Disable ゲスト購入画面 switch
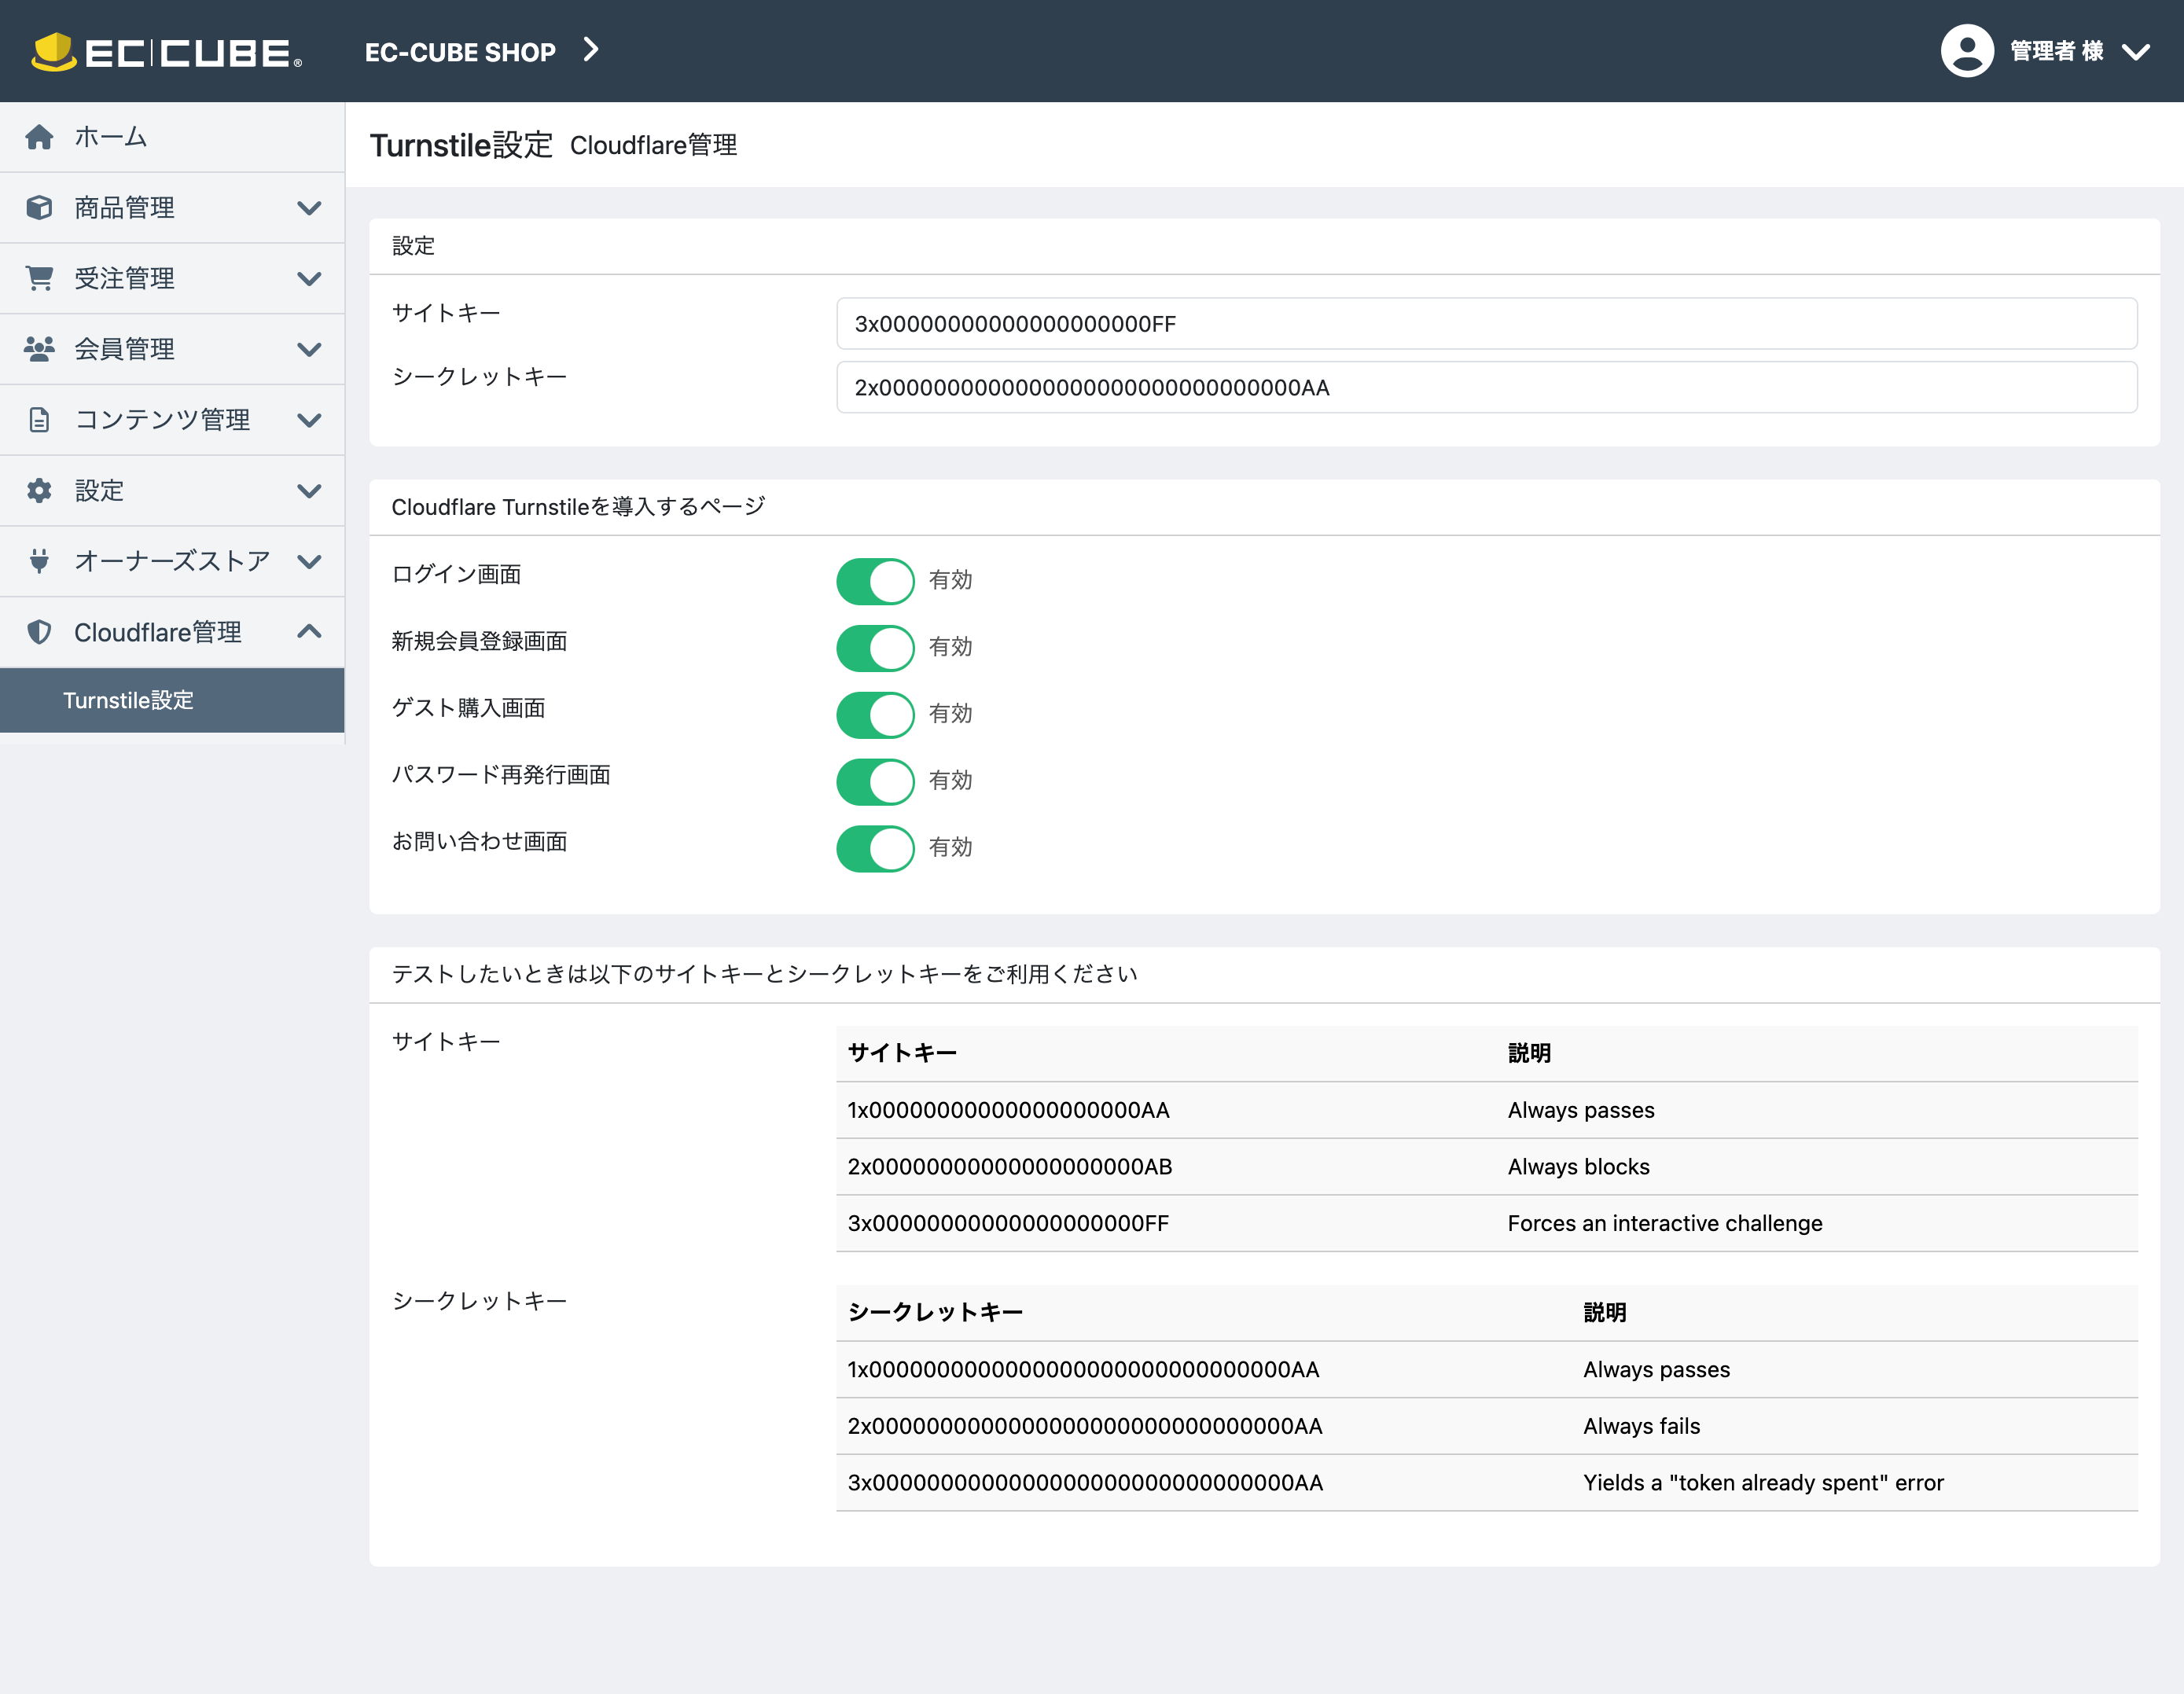Image resolution: width=2184 pixels, height=1694 pixels. click(875, 715)
